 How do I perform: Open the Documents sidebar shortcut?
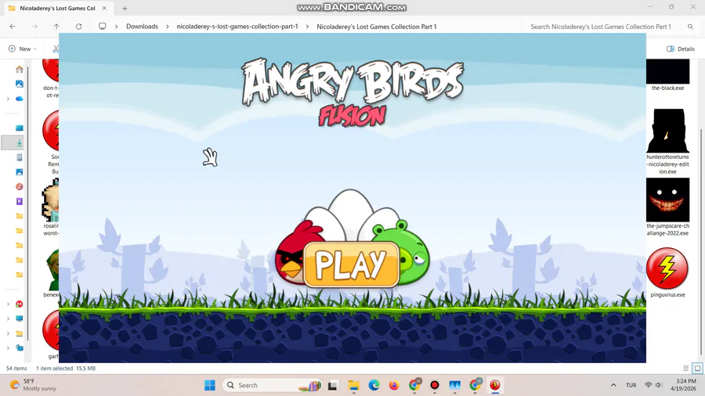[20, 157]
